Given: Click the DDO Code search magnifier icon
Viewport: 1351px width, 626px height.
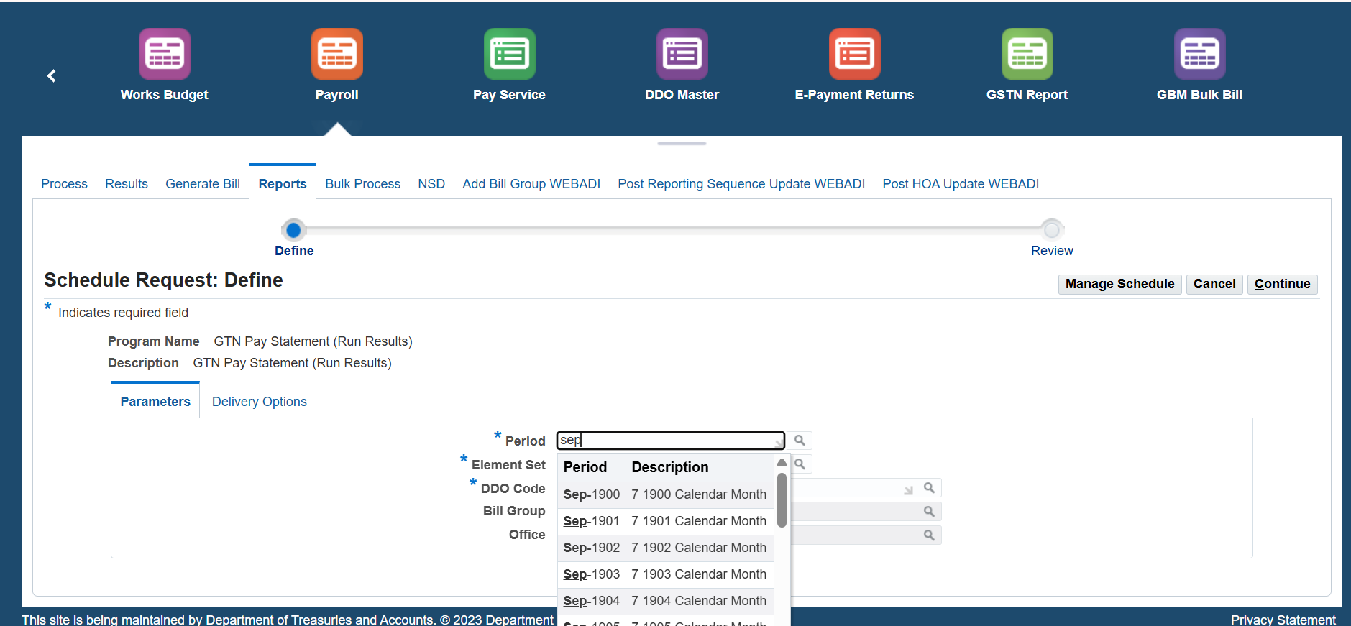Looking at the screenshot, I should pos(929,488).
